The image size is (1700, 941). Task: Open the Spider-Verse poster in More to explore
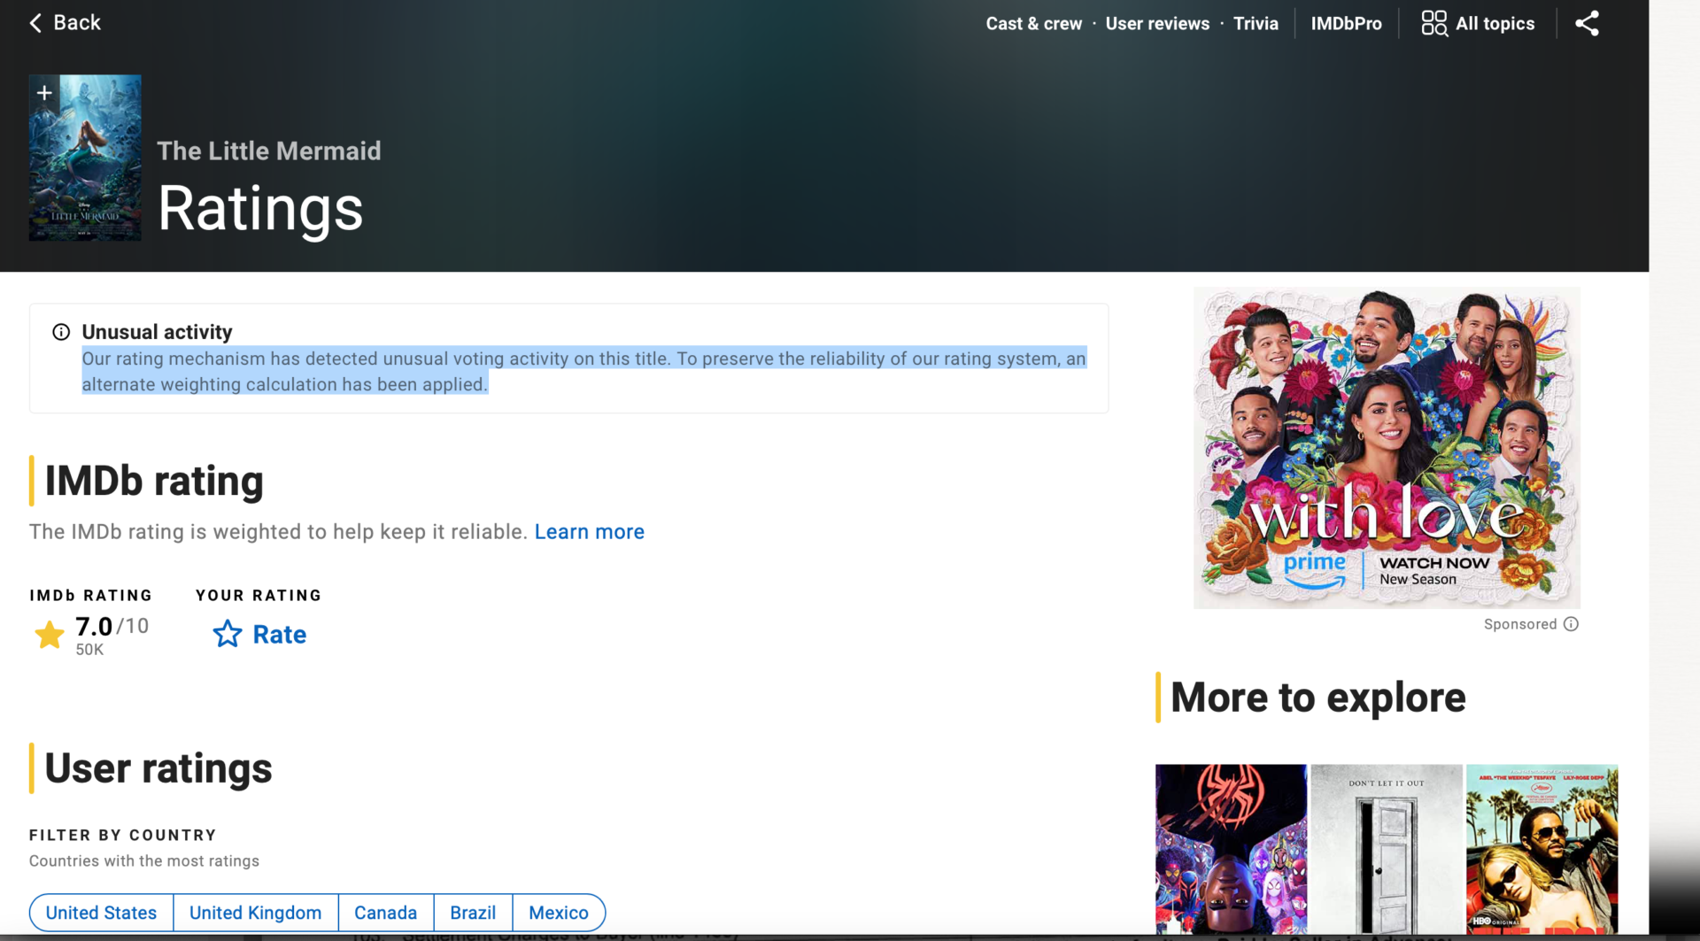[1231, 849]
